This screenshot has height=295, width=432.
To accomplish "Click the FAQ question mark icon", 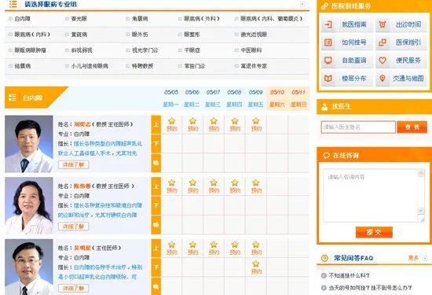I will point(324,258).
